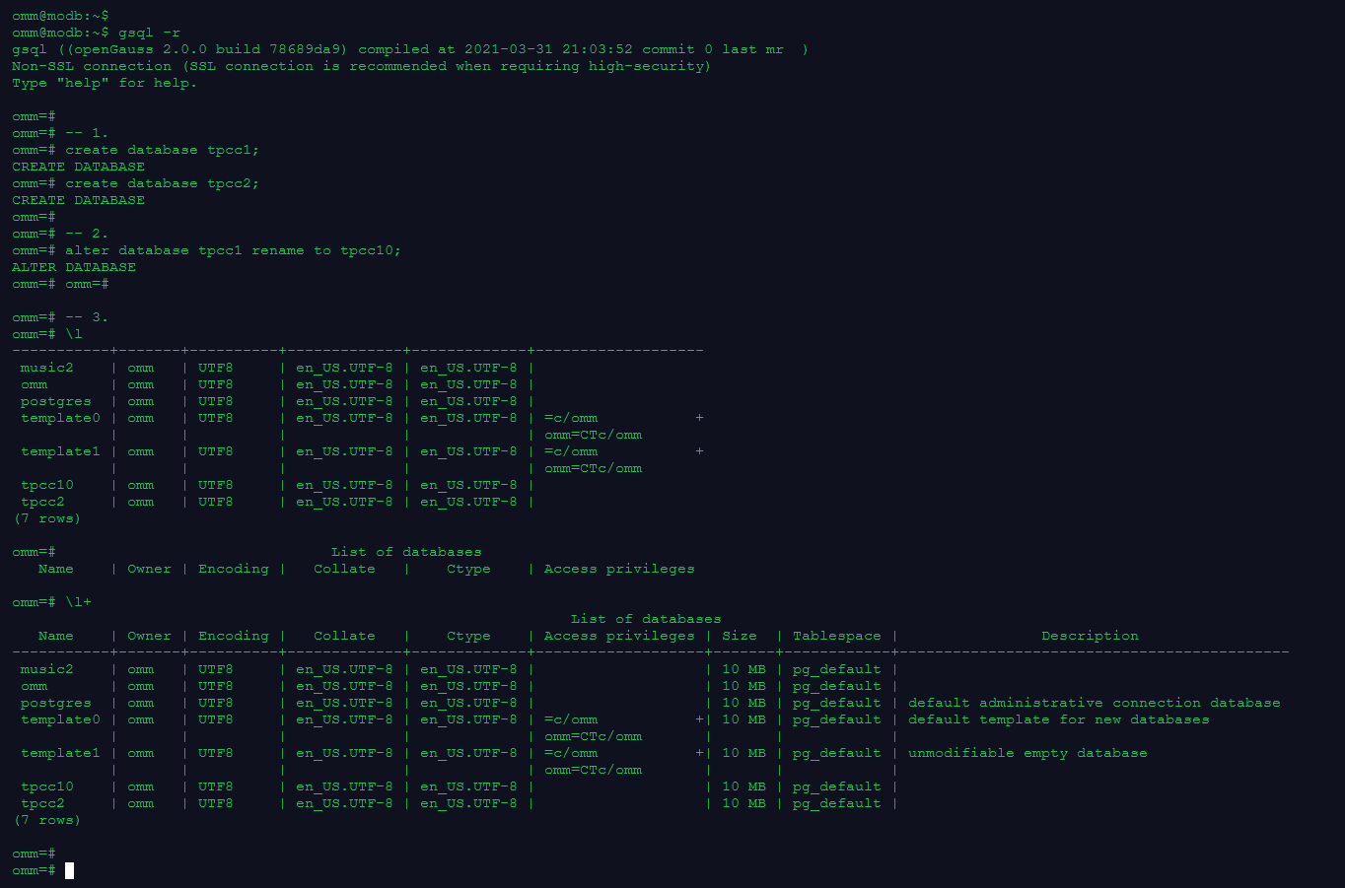Select 'tpcc10' in the \l+ table with sizes
This screenshot has width=1345, height=888.
pyautogui.click(x=47, y=786)
